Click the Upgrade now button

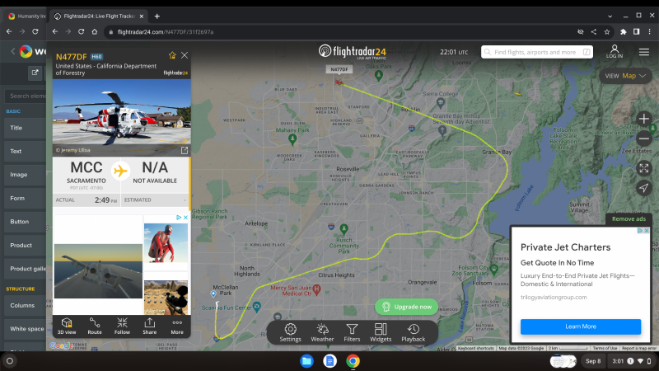tap(406, 307)
